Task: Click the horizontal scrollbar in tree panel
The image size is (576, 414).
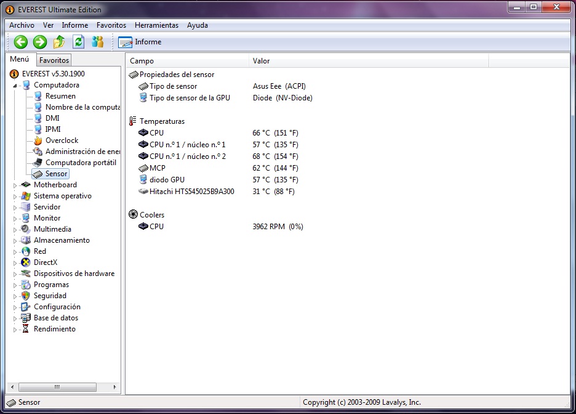Action: pos(57,387)
